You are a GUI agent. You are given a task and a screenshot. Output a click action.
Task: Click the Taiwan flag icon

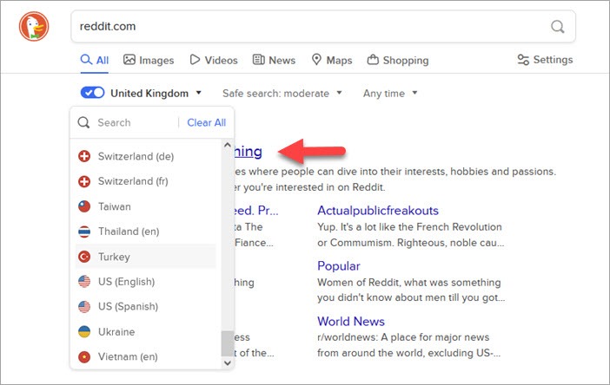tap(84, 206)
